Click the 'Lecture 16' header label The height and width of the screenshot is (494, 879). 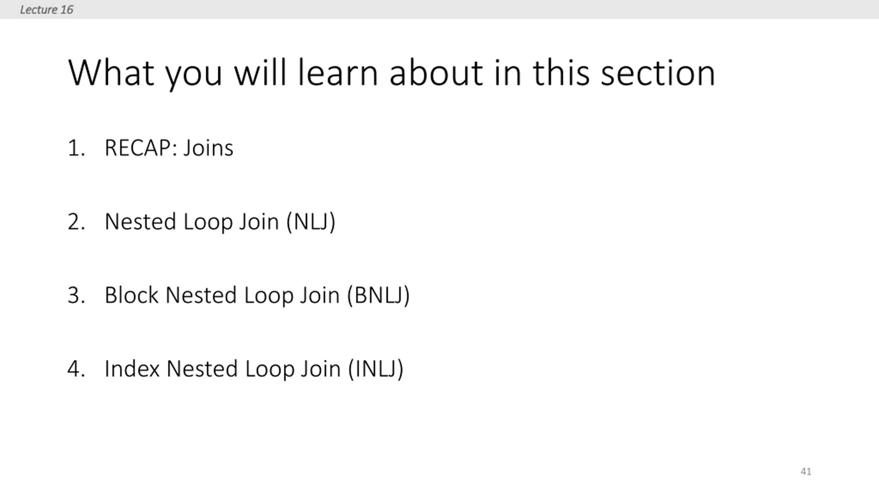click(46, 10)
